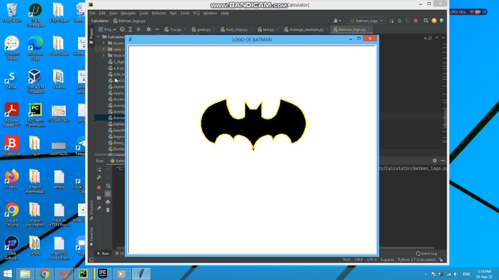The height and width of the screenshot is (280, 499).
Task: Open the user account dropdown in toolbar
Action: tap(337, 21)
